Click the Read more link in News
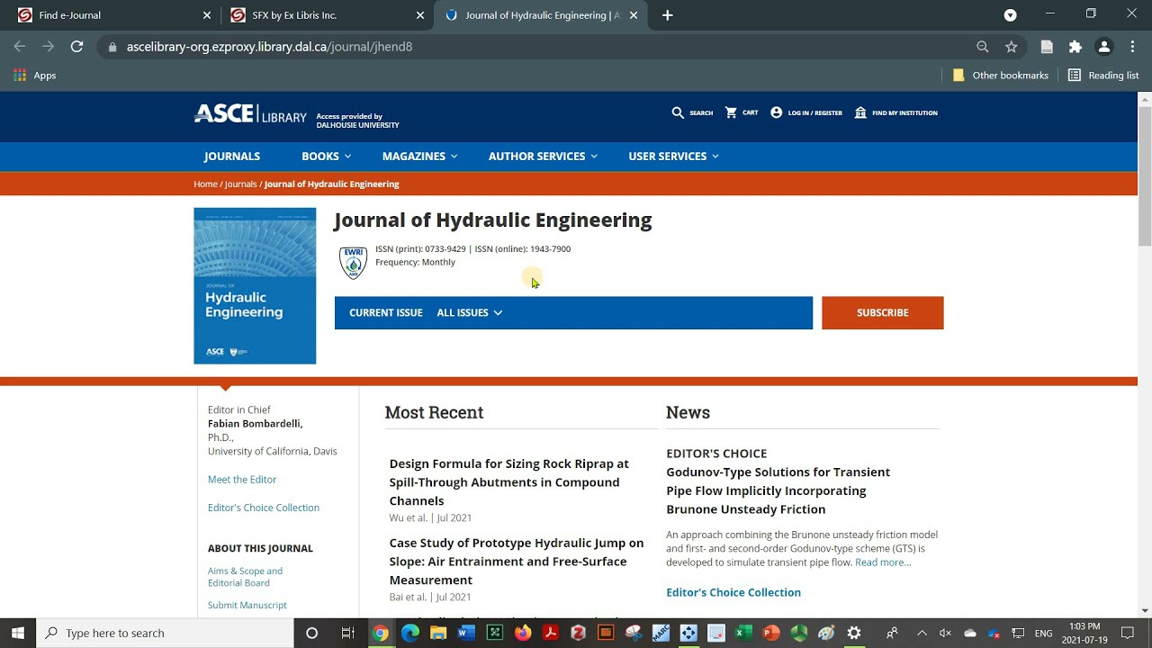The image size is (1152, 648). (883, 562)
